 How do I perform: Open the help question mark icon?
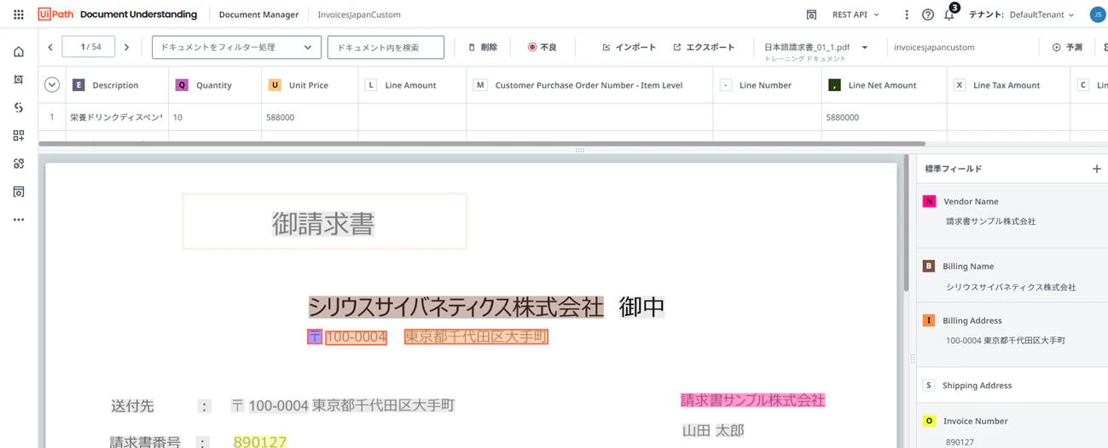point(928,14)
